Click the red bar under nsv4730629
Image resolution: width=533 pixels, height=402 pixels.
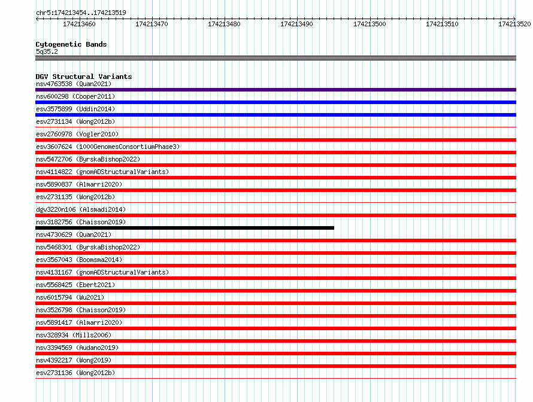(x=275, y=240)
